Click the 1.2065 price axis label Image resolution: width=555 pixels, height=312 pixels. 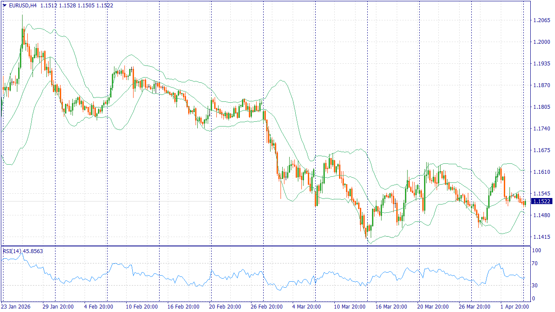click(x=542, y=20)
